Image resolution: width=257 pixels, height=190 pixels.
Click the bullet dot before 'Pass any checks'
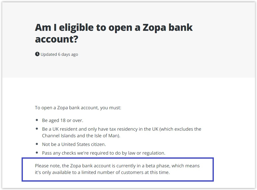tap(37, 153)
